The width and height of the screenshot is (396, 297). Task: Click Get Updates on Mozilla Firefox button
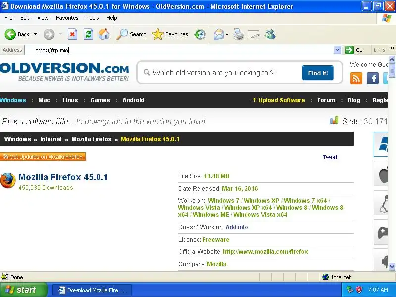coord(43,157)
